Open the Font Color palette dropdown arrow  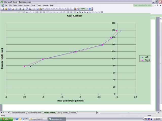87,12
